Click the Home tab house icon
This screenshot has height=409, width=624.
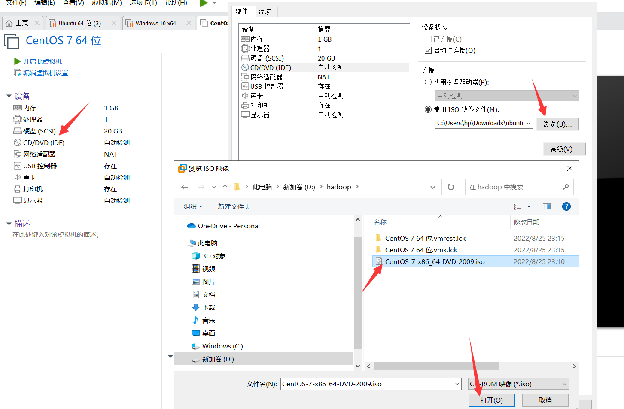(9, 23)
